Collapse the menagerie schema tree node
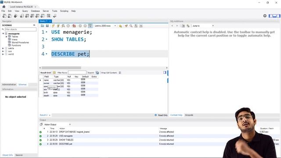Viewport: 281px width, 158px height. pyautogui.click(x=3, y=33)
